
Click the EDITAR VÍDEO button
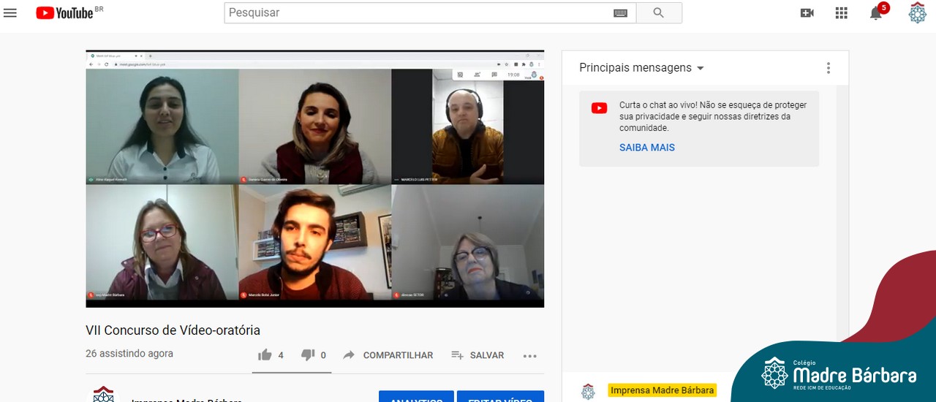[x=500, y=397]
